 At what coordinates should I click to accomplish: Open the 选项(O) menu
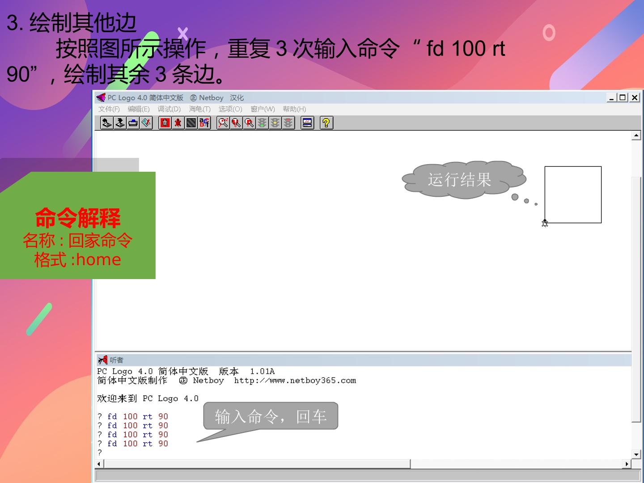[x=230, y=109]
